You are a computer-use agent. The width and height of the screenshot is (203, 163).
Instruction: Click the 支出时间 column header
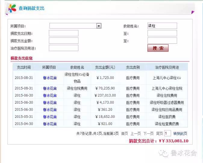24,67
